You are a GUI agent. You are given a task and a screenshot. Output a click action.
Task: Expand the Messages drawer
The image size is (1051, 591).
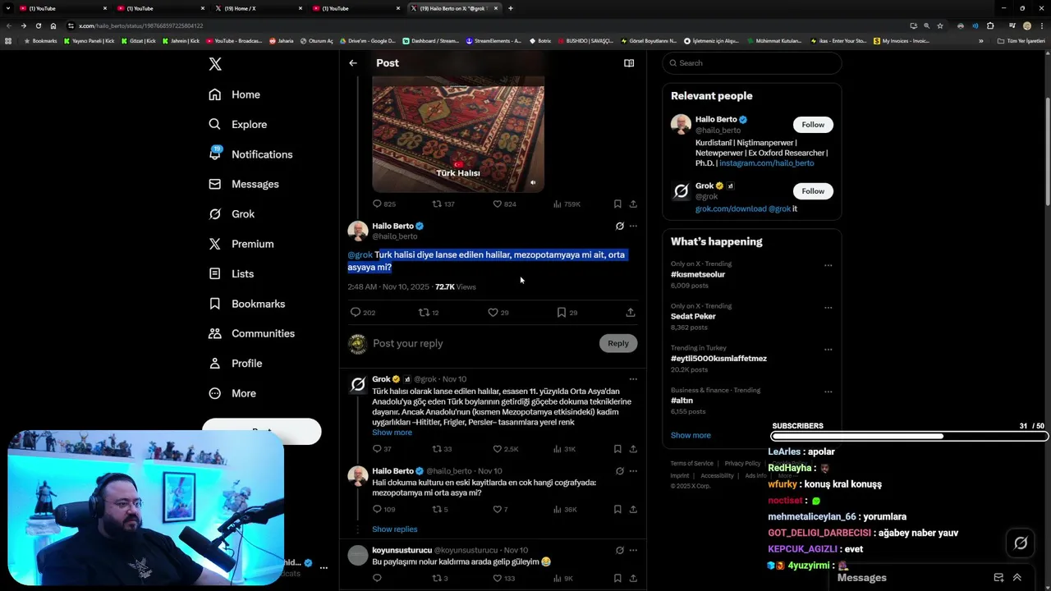[1017, 578]
